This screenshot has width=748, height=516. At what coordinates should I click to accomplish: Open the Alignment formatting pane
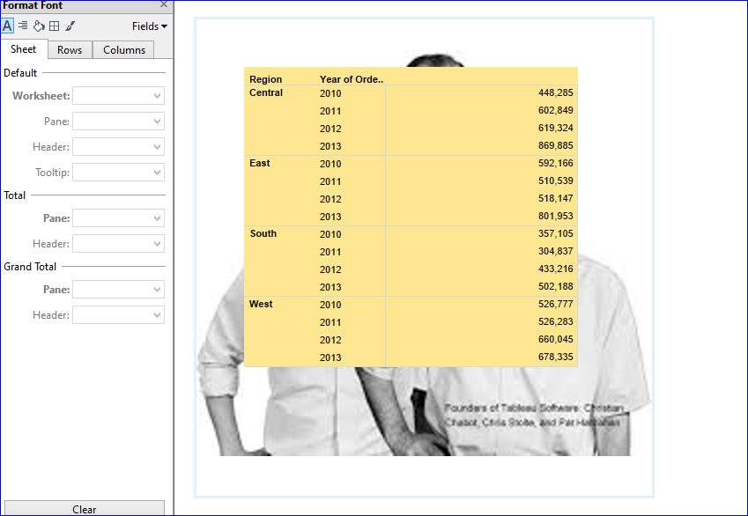21,26
